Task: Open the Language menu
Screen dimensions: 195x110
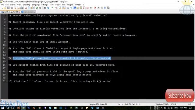Action: tap(36, 5)
